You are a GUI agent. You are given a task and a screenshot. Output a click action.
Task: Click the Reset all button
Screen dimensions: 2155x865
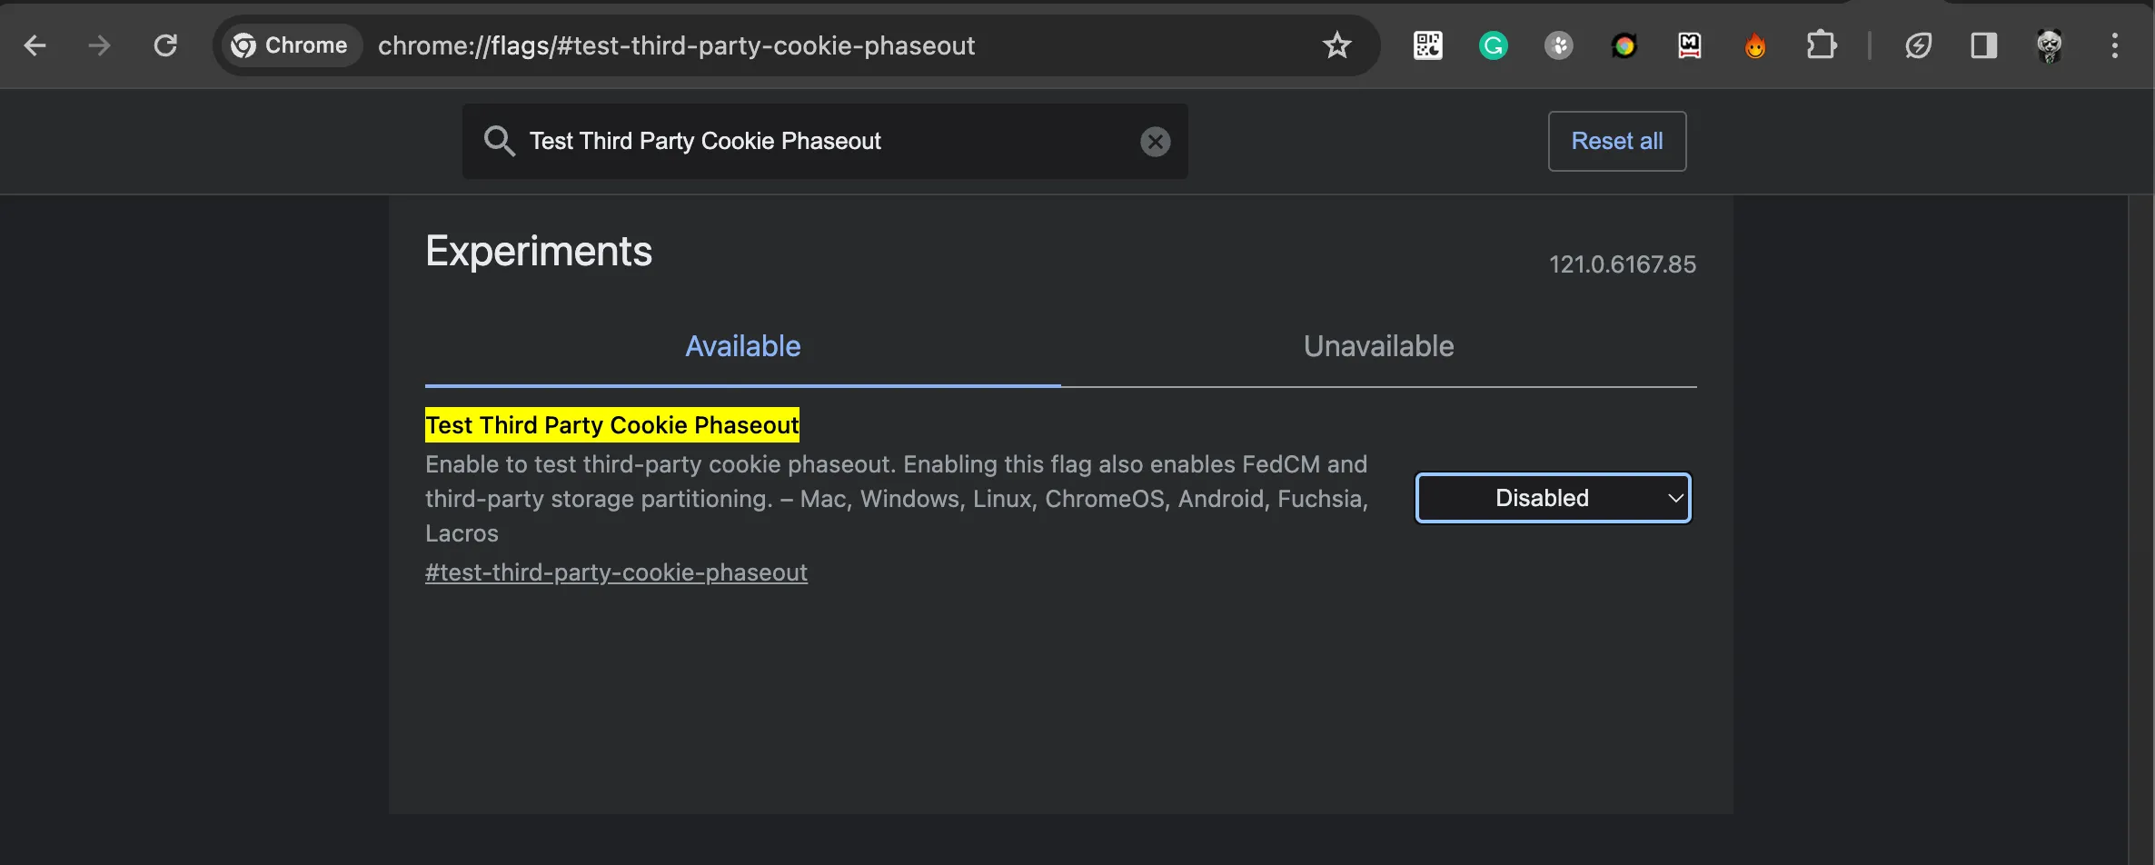pos(1617,141)
